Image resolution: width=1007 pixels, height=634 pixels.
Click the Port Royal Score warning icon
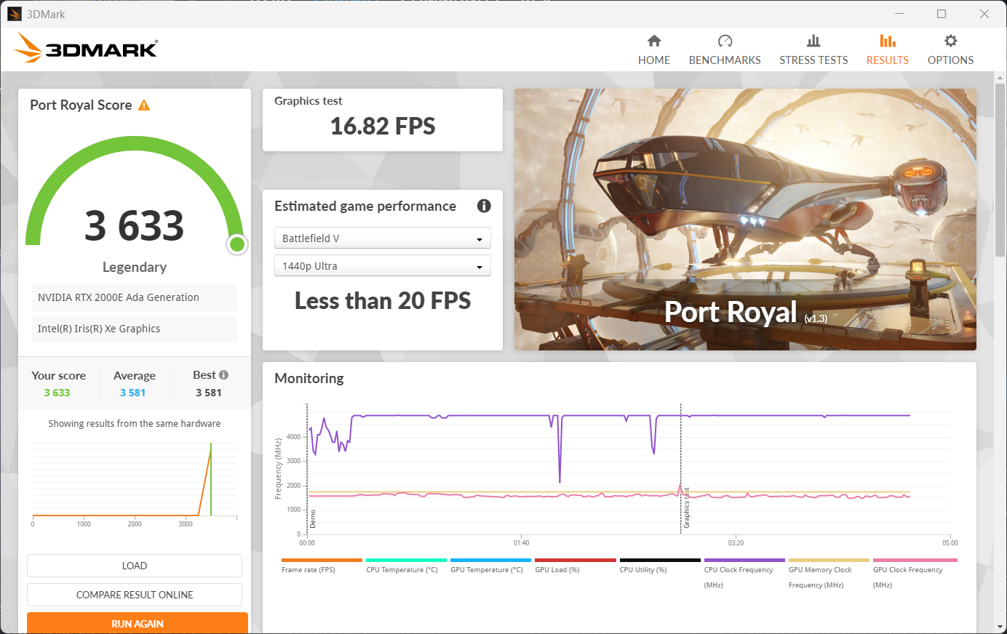pos(144,105)
